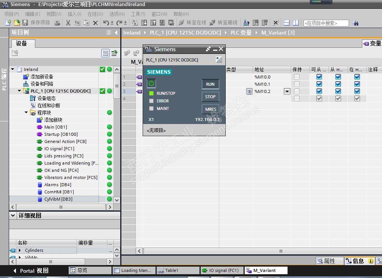Click the Start simulation toolbar icon
This screenshot has width=382, height=278.
click(162, 23)
